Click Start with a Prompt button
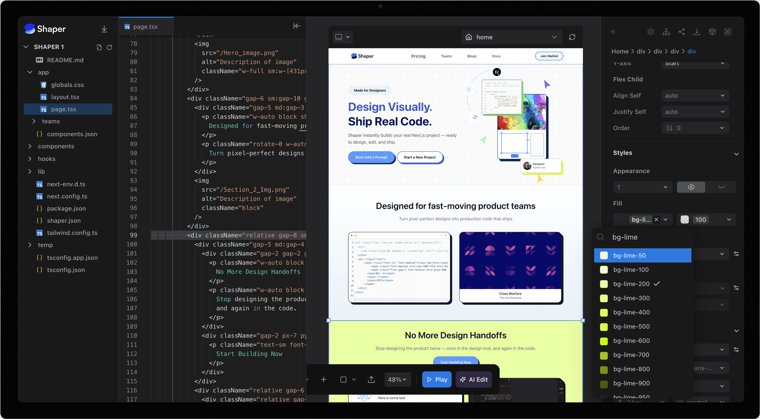 tap(371, 157)
